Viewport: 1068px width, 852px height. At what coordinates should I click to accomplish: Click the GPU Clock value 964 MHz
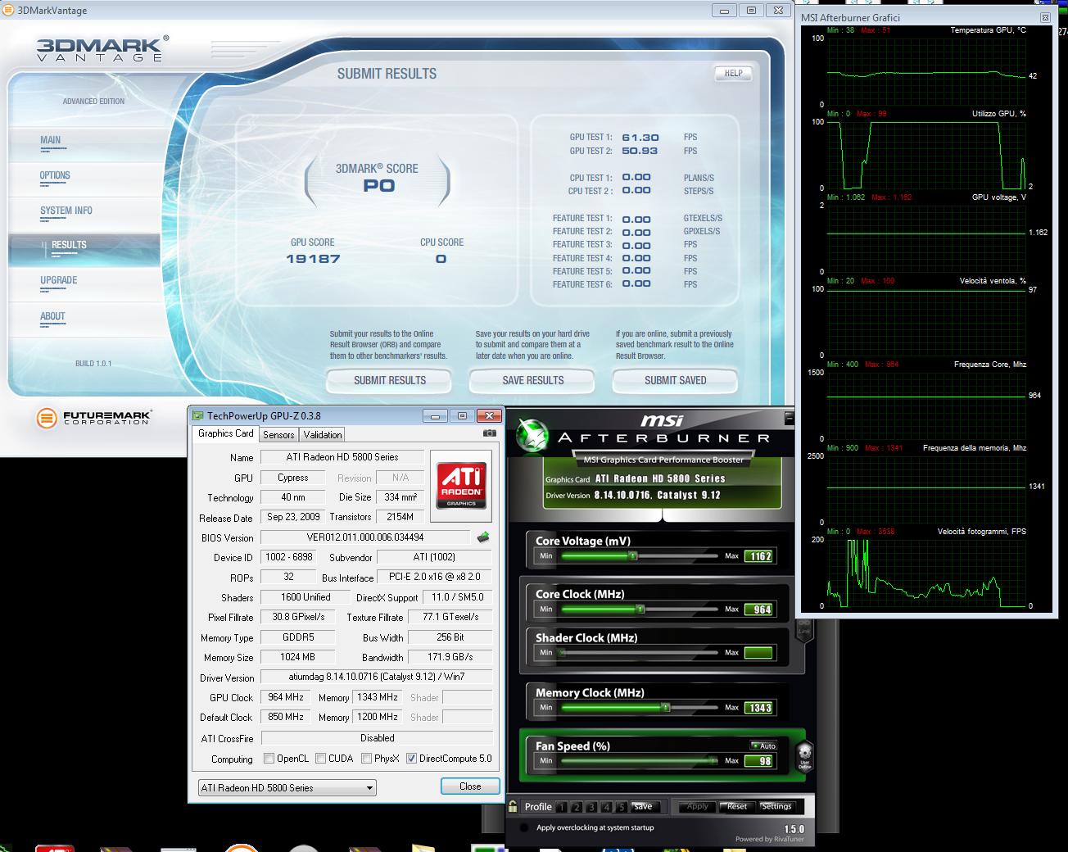286,697
